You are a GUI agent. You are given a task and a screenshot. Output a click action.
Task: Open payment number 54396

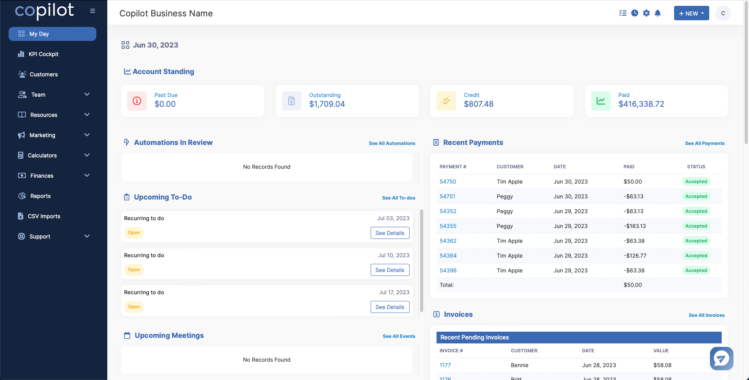click(x=448, y=270)
